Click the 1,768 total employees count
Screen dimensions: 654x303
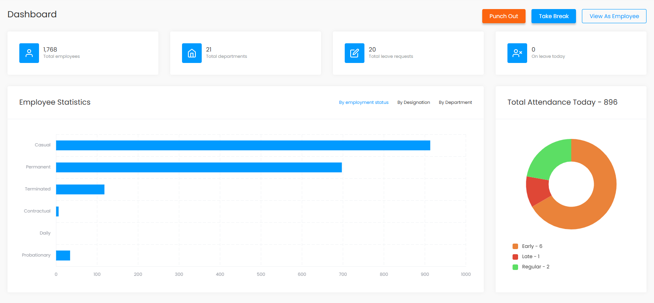pyautogui.click(x=50, y=50)
